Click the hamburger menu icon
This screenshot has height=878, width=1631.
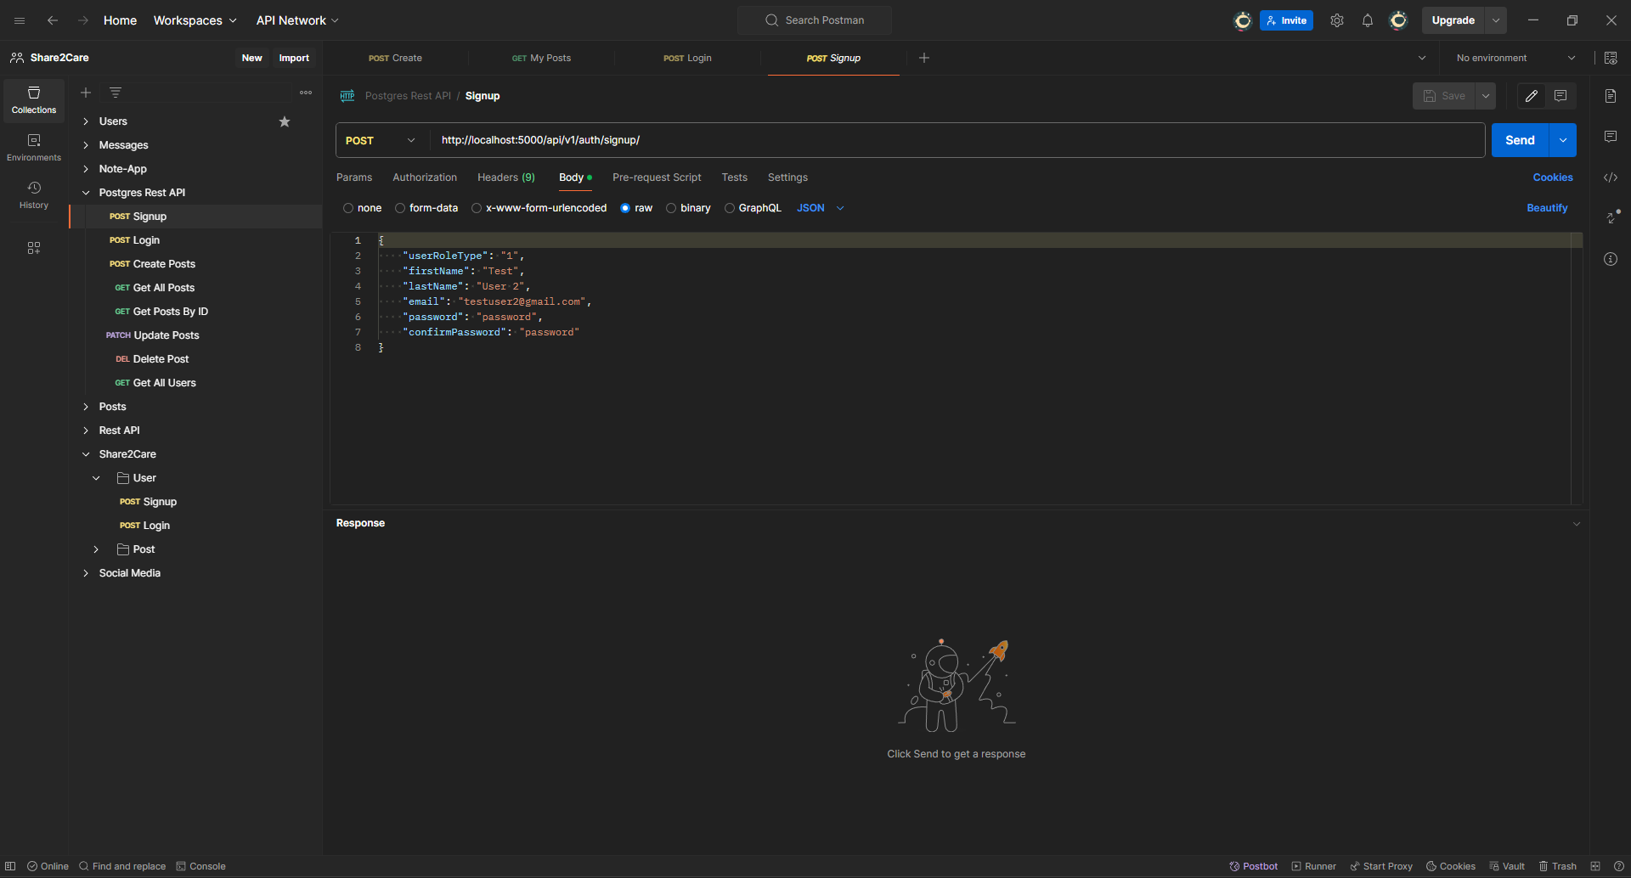(20, 20)
